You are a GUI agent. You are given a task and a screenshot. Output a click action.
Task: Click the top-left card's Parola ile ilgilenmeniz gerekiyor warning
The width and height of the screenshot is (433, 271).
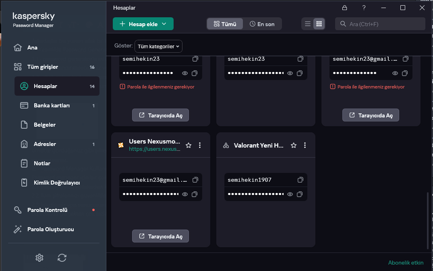click(x=157, y=87)
